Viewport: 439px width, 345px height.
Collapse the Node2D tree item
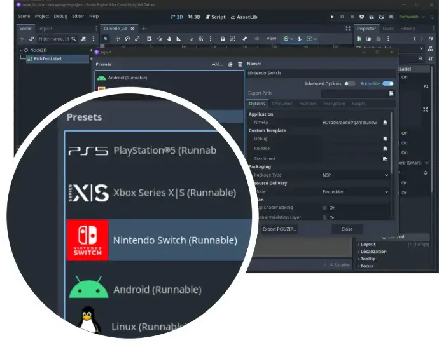(20, 50)
